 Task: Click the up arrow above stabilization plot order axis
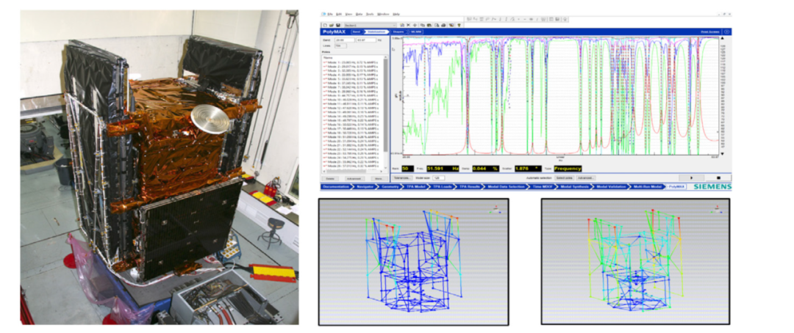(723, 38)
